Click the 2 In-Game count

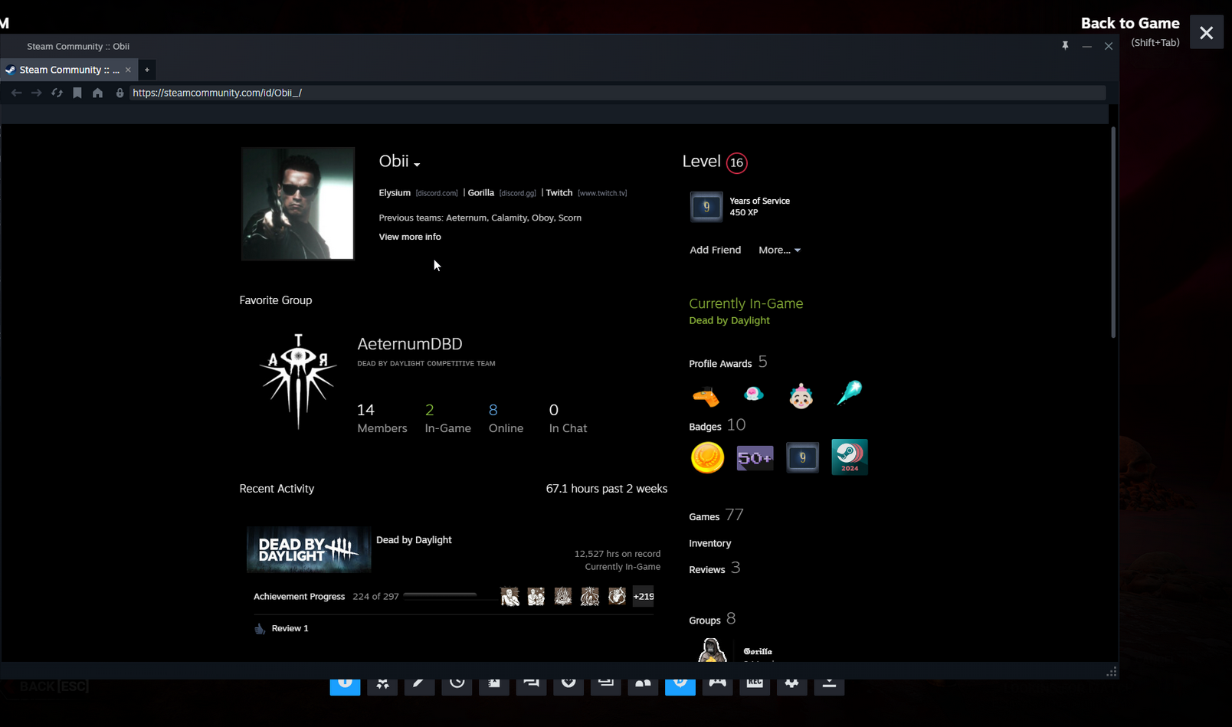click(448, 418)
